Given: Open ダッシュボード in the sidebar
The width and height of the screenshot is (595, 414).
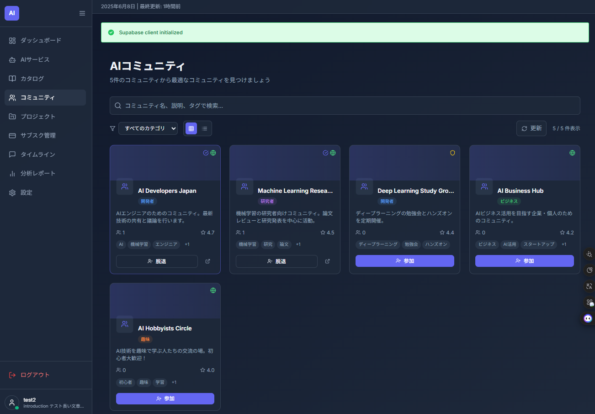Looking at the screenshot, I should [41, 41].
